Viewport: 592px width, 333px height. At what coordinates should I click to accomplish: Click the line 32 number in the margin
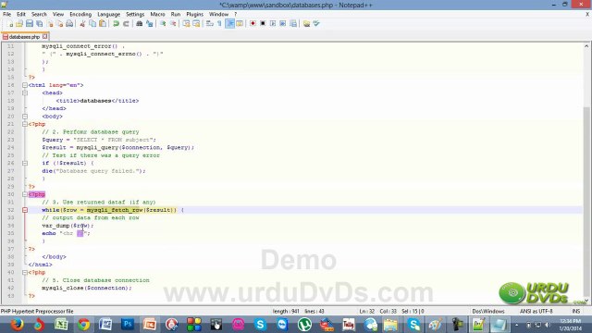[x=10, y=210]
